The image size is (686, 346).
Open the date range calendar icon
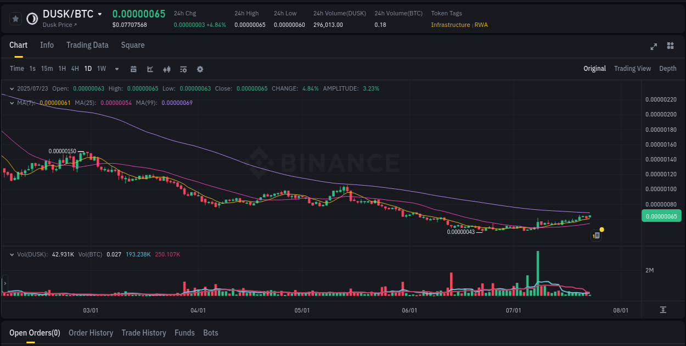(x=133, y=69)
